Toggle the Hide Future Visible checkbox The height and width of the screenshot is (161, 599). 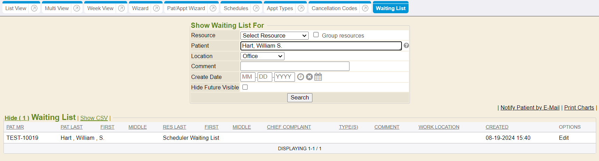click(x=245, y=87)
